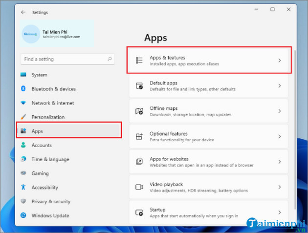Expand Apps for websites chevron

point(280,162)
